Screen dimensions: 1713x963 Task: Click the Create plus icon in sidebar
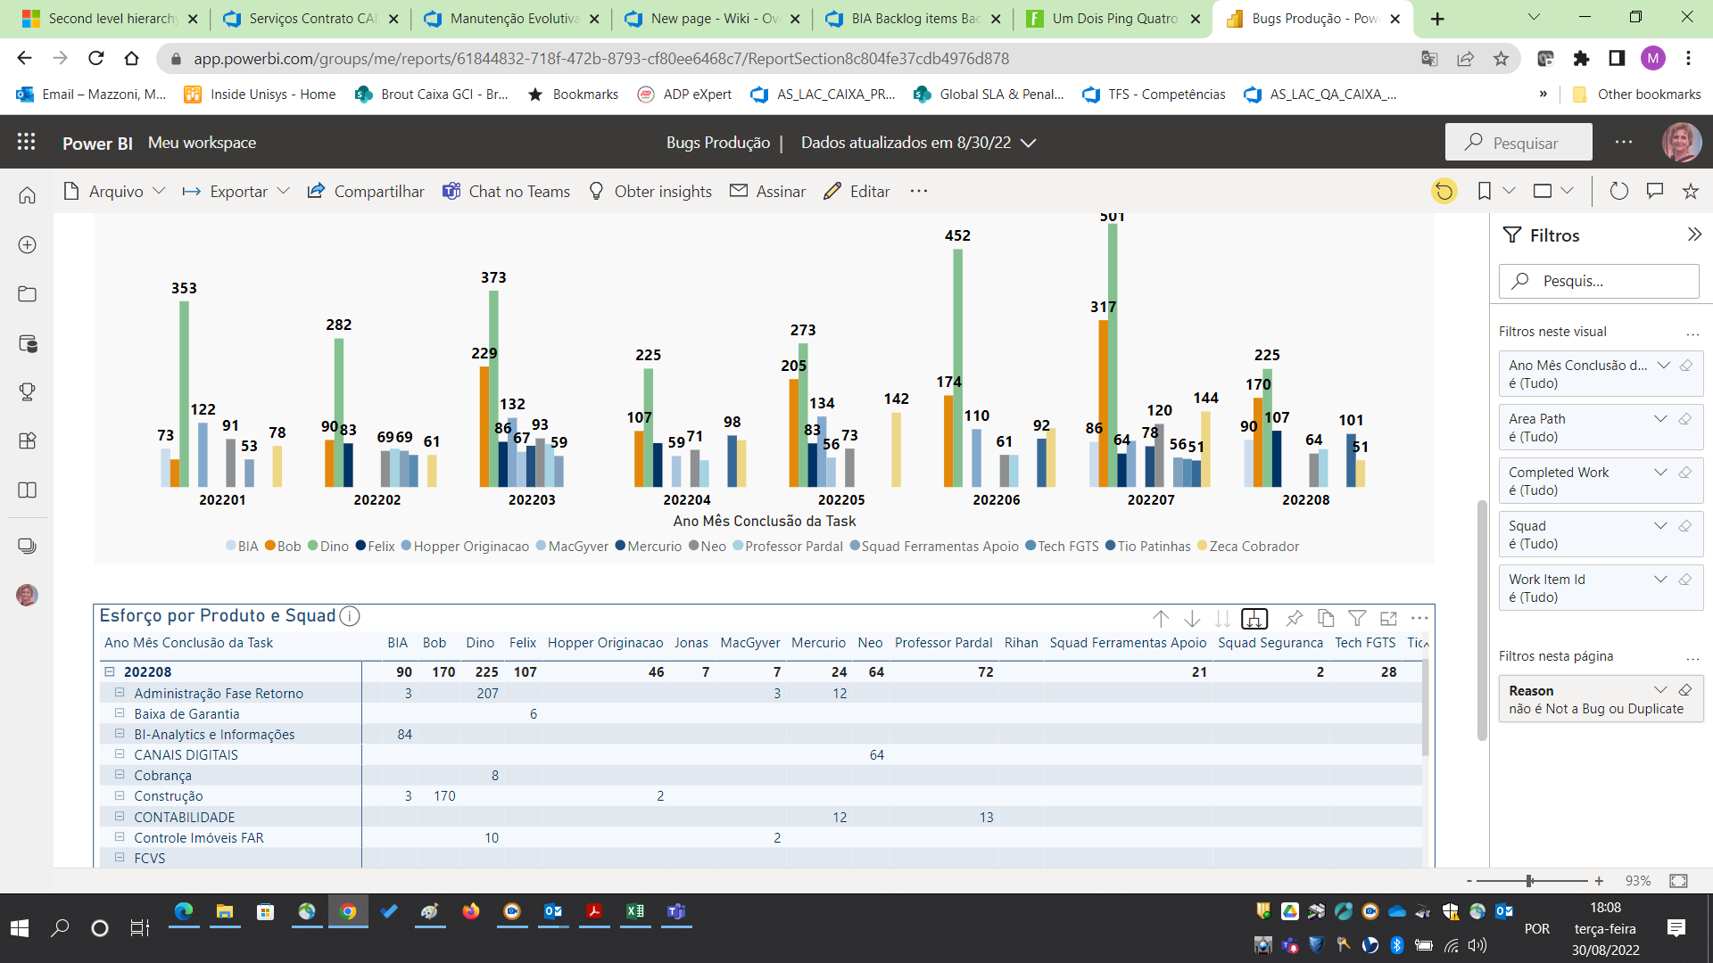[27, 244]
